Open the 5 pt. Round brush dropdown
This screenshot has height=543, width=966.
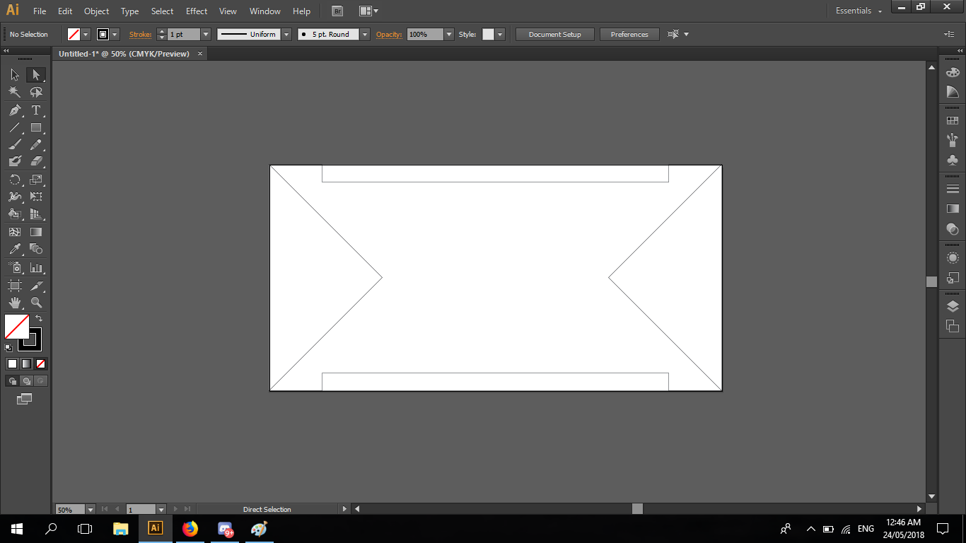(365, 34)
